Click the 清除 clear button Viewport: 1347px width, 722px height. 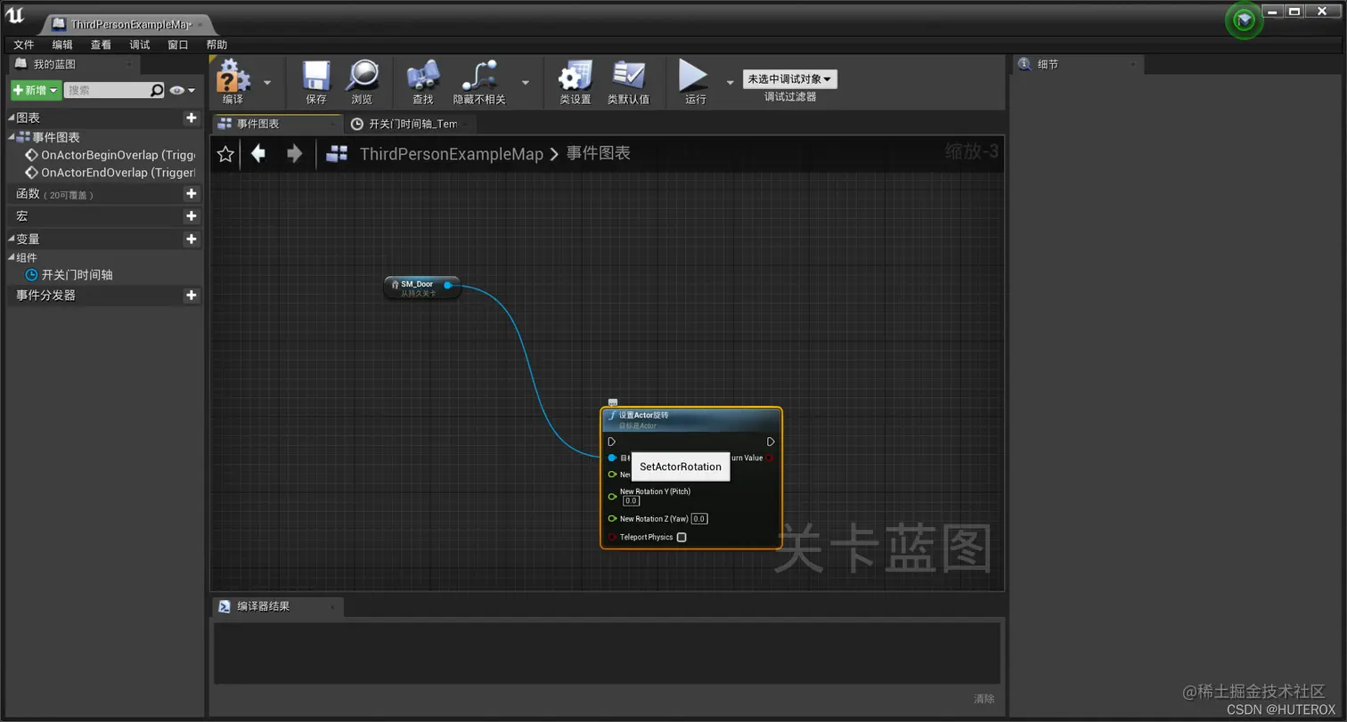pyautogui.click(x=984, y=699)
